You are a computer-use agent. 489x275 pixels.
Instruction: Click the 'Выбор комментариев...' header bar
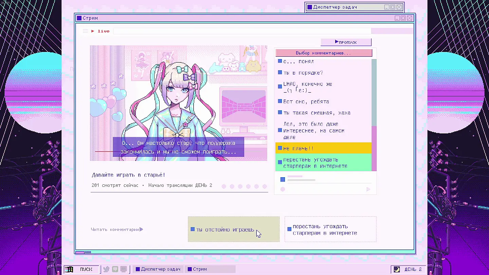(x=324, y=53)
